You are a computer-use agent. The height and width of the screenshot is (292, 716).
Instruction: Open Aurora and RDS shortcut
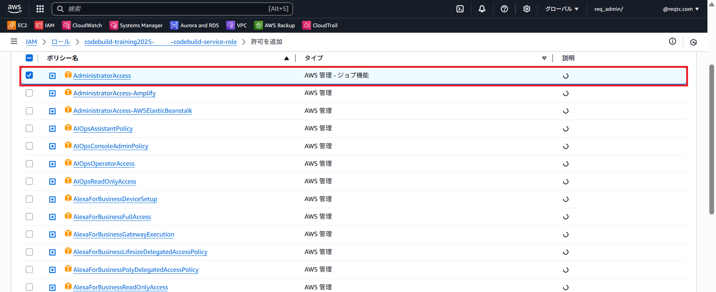coord(194,25)
